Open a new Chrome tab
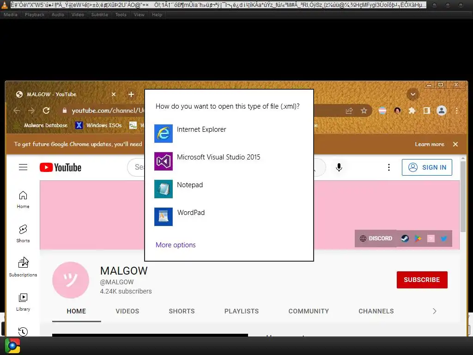This screenshot has width=473, height=355. (131, 94)
